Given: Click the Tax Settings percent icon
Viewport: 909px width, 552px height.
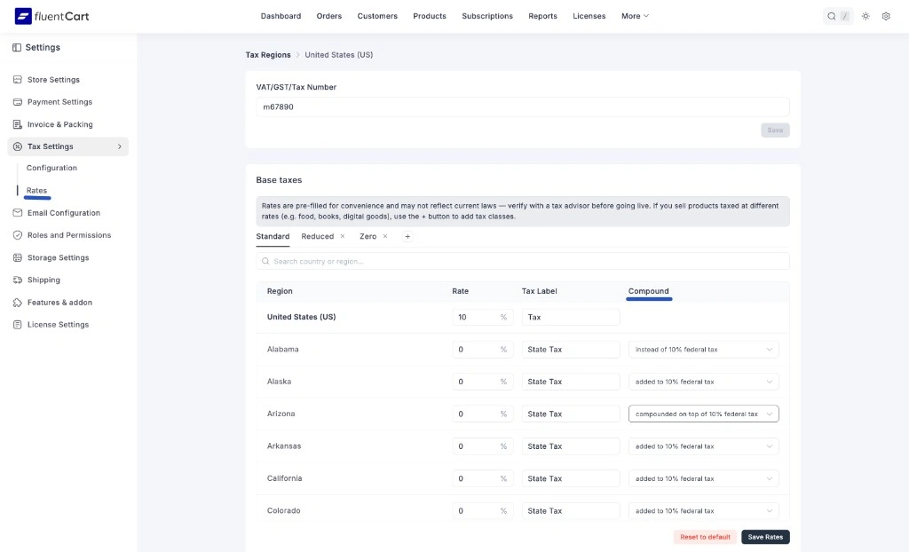Looking at the screenshot, I should click(x=18, y=146).
